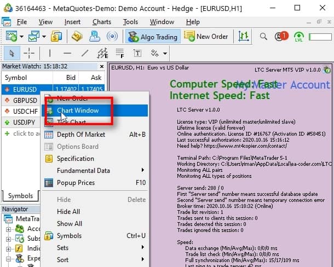The image size is (334, 267).
Task: Click the New Order toolbar button
Action: pyautogui.click(x=206, y=37)
